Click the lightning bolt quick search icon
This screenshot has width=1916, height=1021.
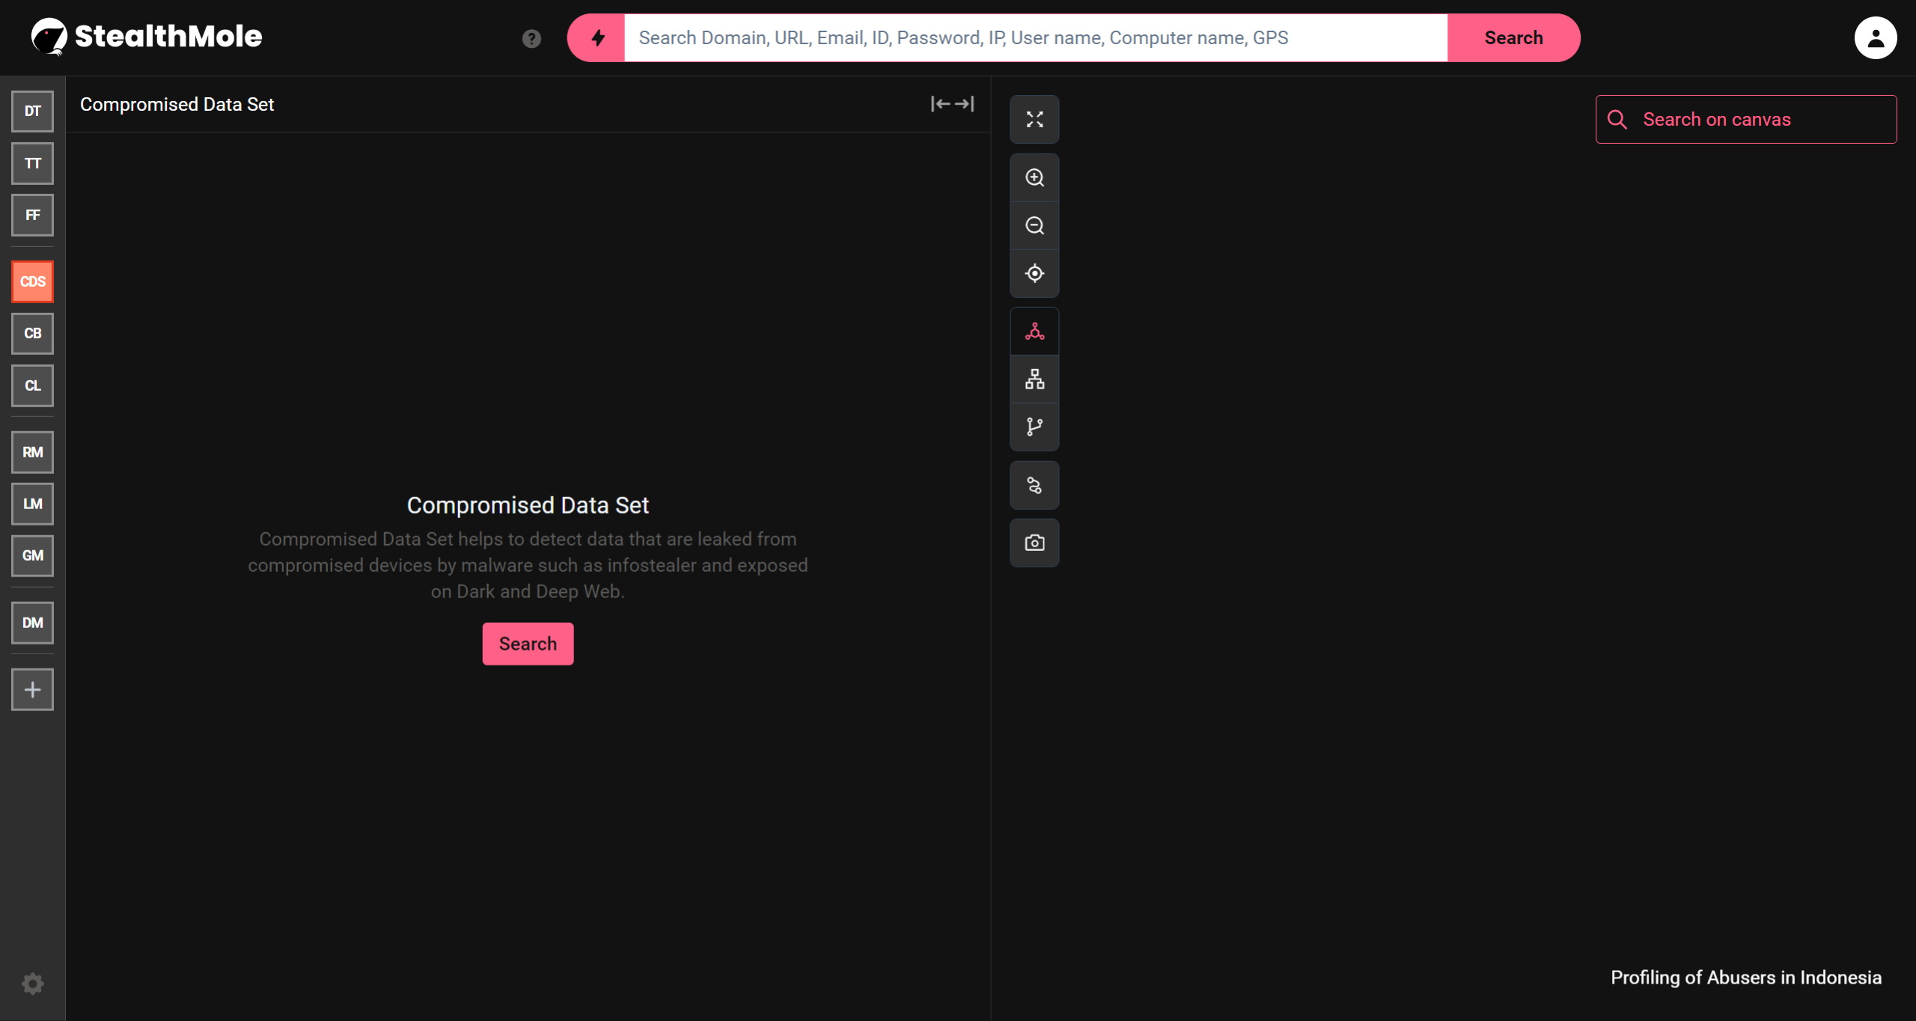tap(597, 38)
